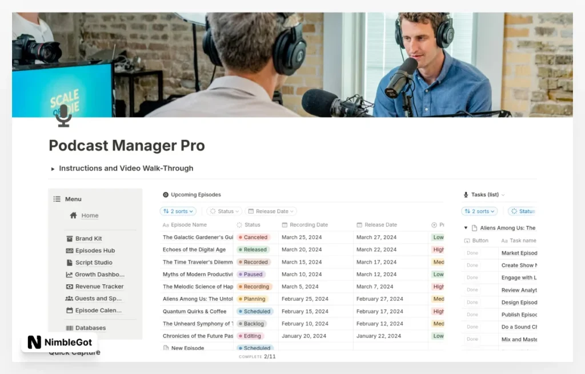This screenshot has width=585, height=374.
Task: Open Databases page
Action: pyautogui.click(x=91, y=328)
